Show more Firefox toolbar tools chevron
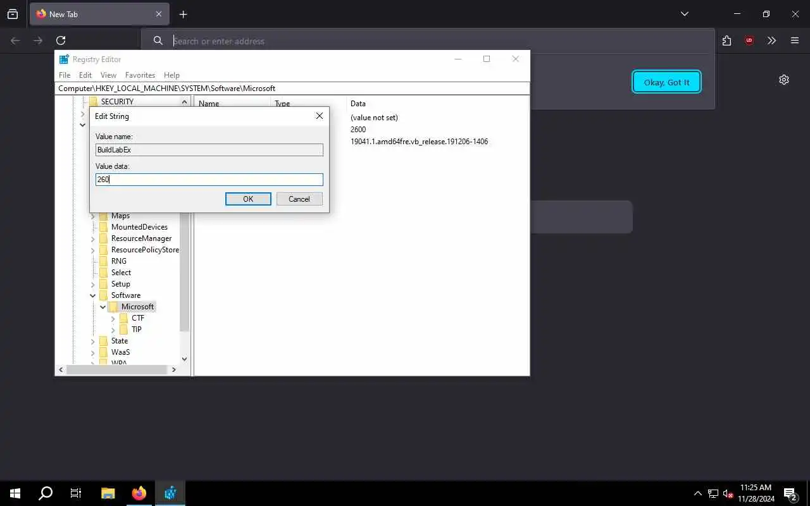 (772, 40)
